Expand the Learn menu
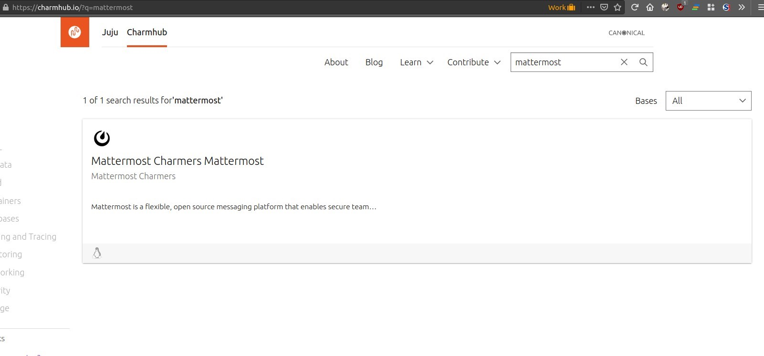This screenshot has height=356, width=764. pyautogui.click(x=417, y=62)
